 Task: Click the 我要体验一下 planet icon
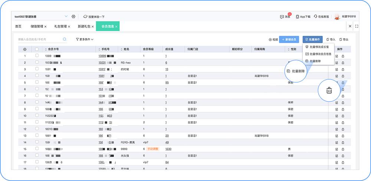85,17
